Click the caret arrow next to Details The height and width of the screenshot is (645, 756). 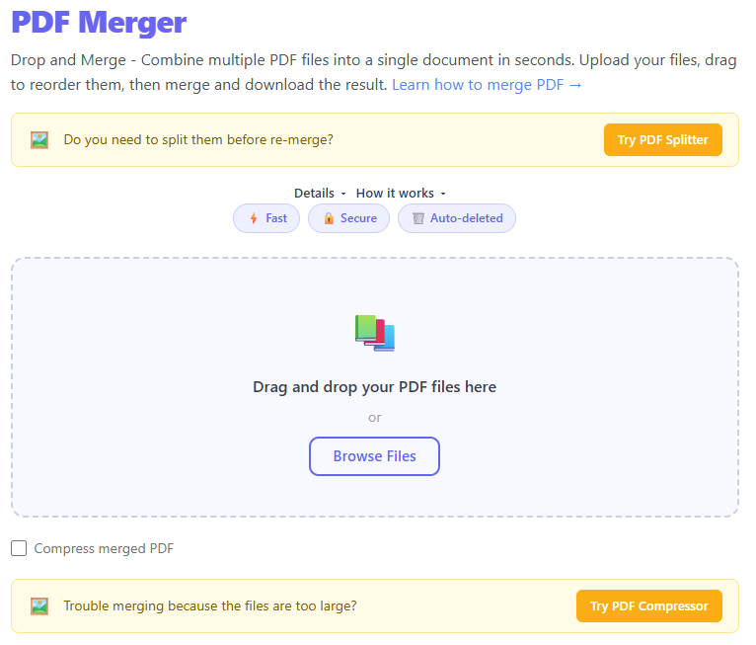tap(343, 194)
